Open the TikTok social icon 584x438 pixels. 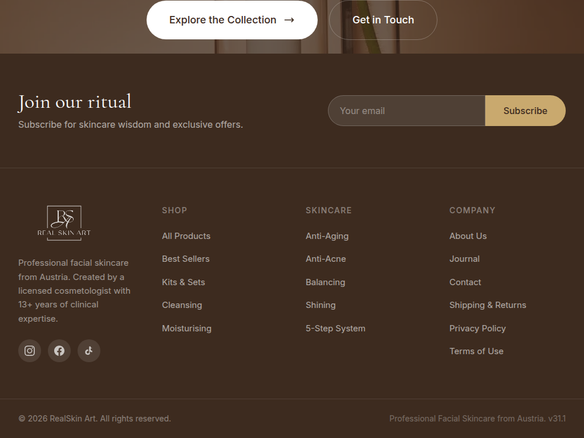pos(89,351)
